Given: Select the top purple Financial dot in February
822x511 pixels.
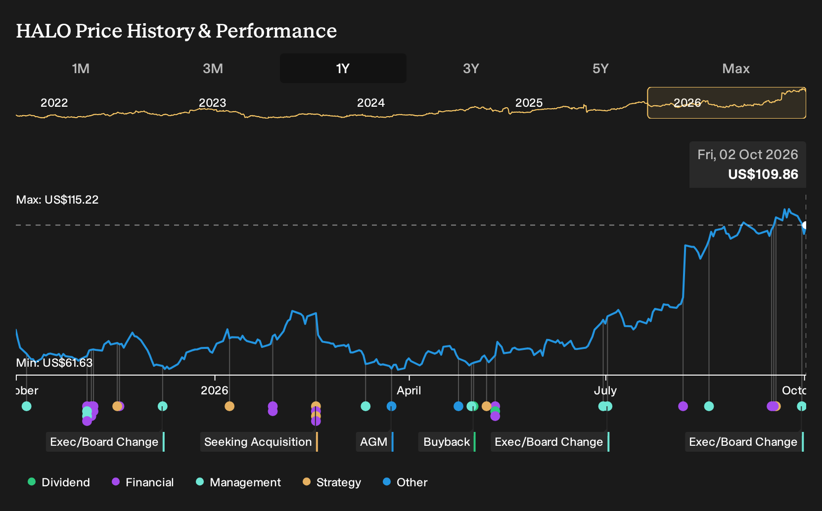Looking at the screenshot, I should (x=273, y=406).
